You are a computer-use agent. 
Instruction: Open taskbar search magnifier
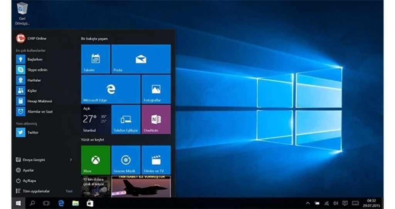pyautogui.click(x=32, y=203)
